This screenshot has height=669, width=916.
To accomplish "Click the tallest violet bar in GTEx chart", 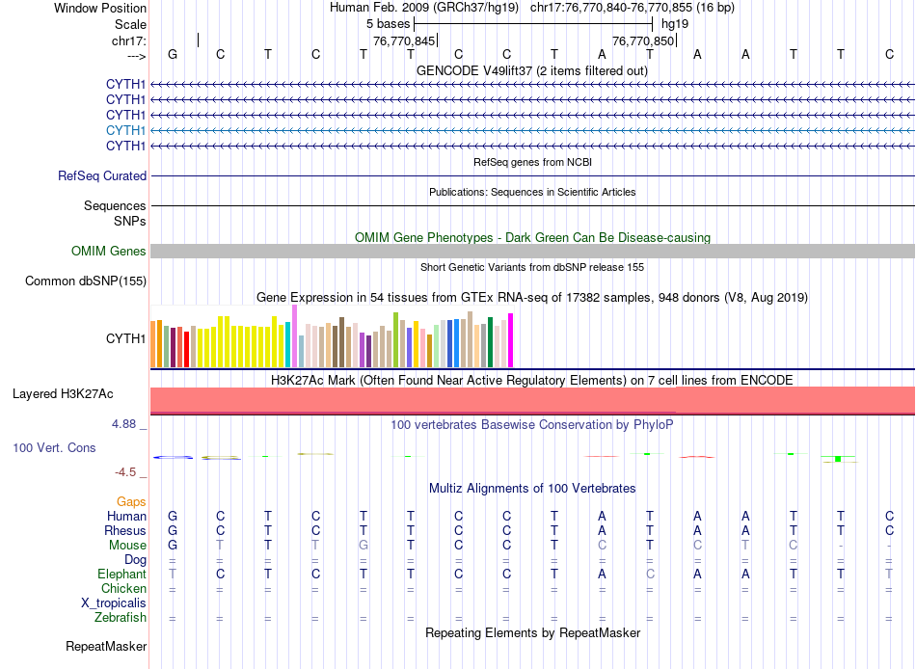I will click(x=294, y=336).
